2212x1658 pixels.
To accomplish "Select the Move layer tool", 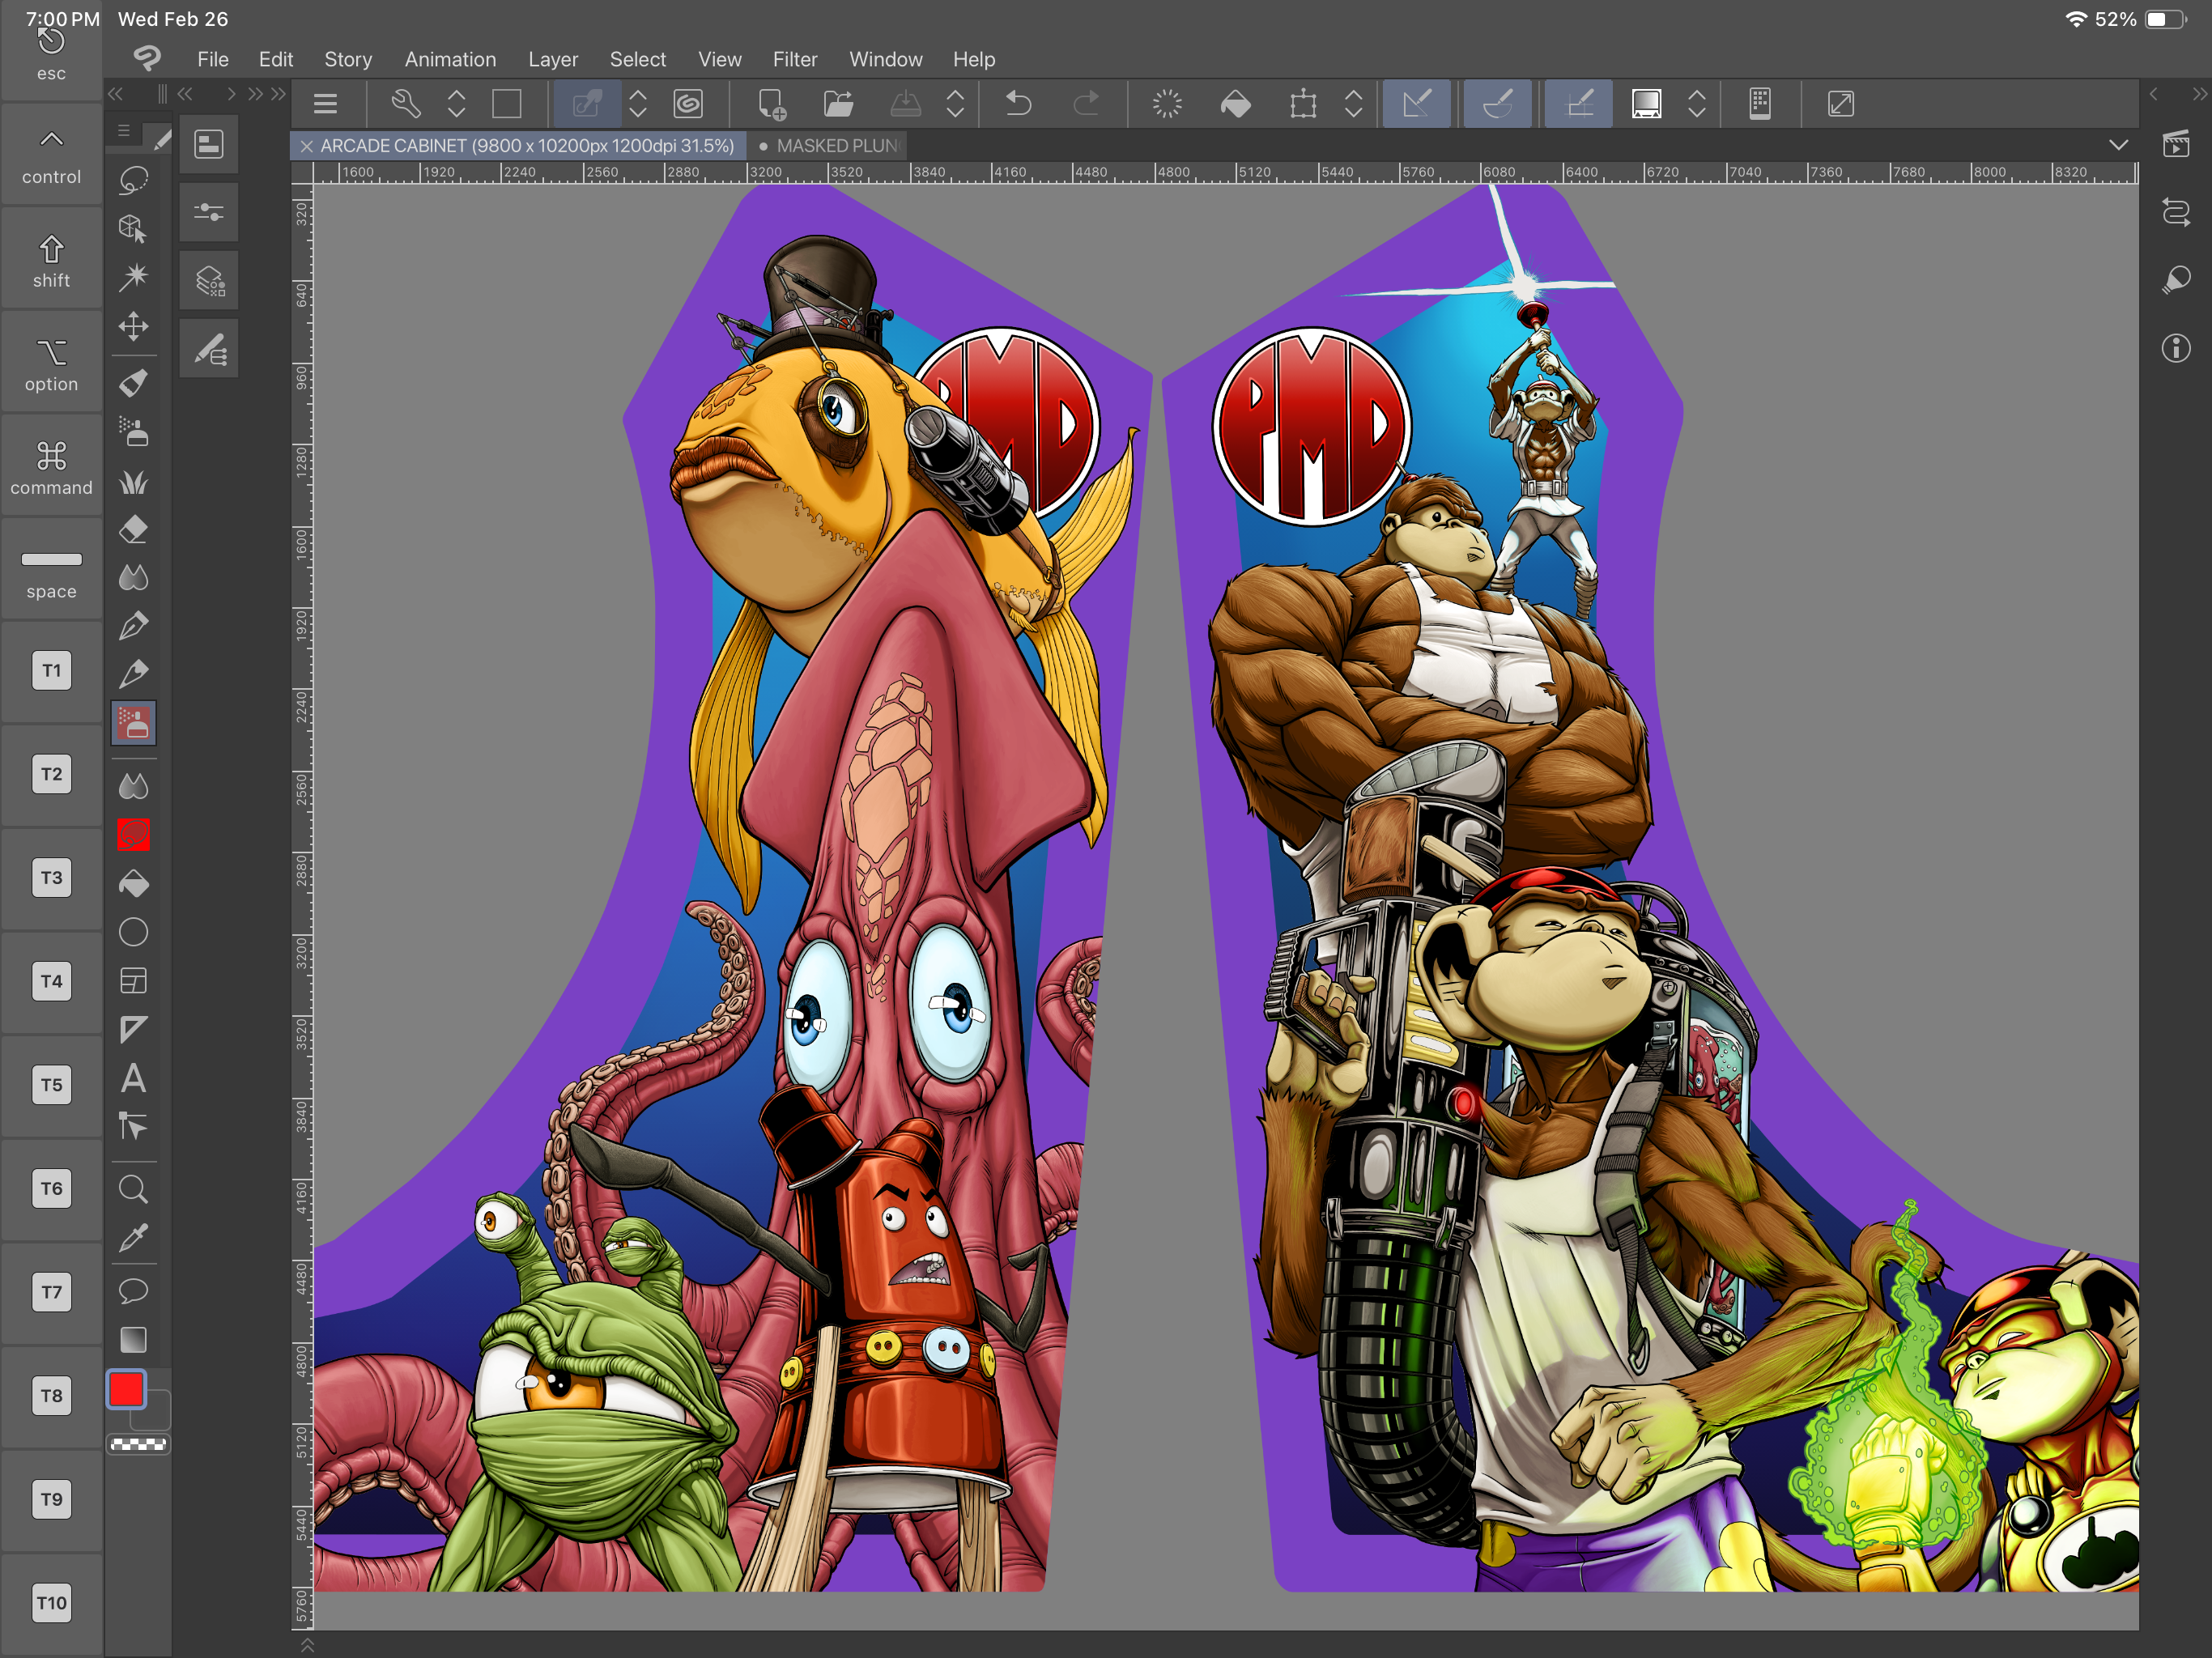I will tap(133, 326).
